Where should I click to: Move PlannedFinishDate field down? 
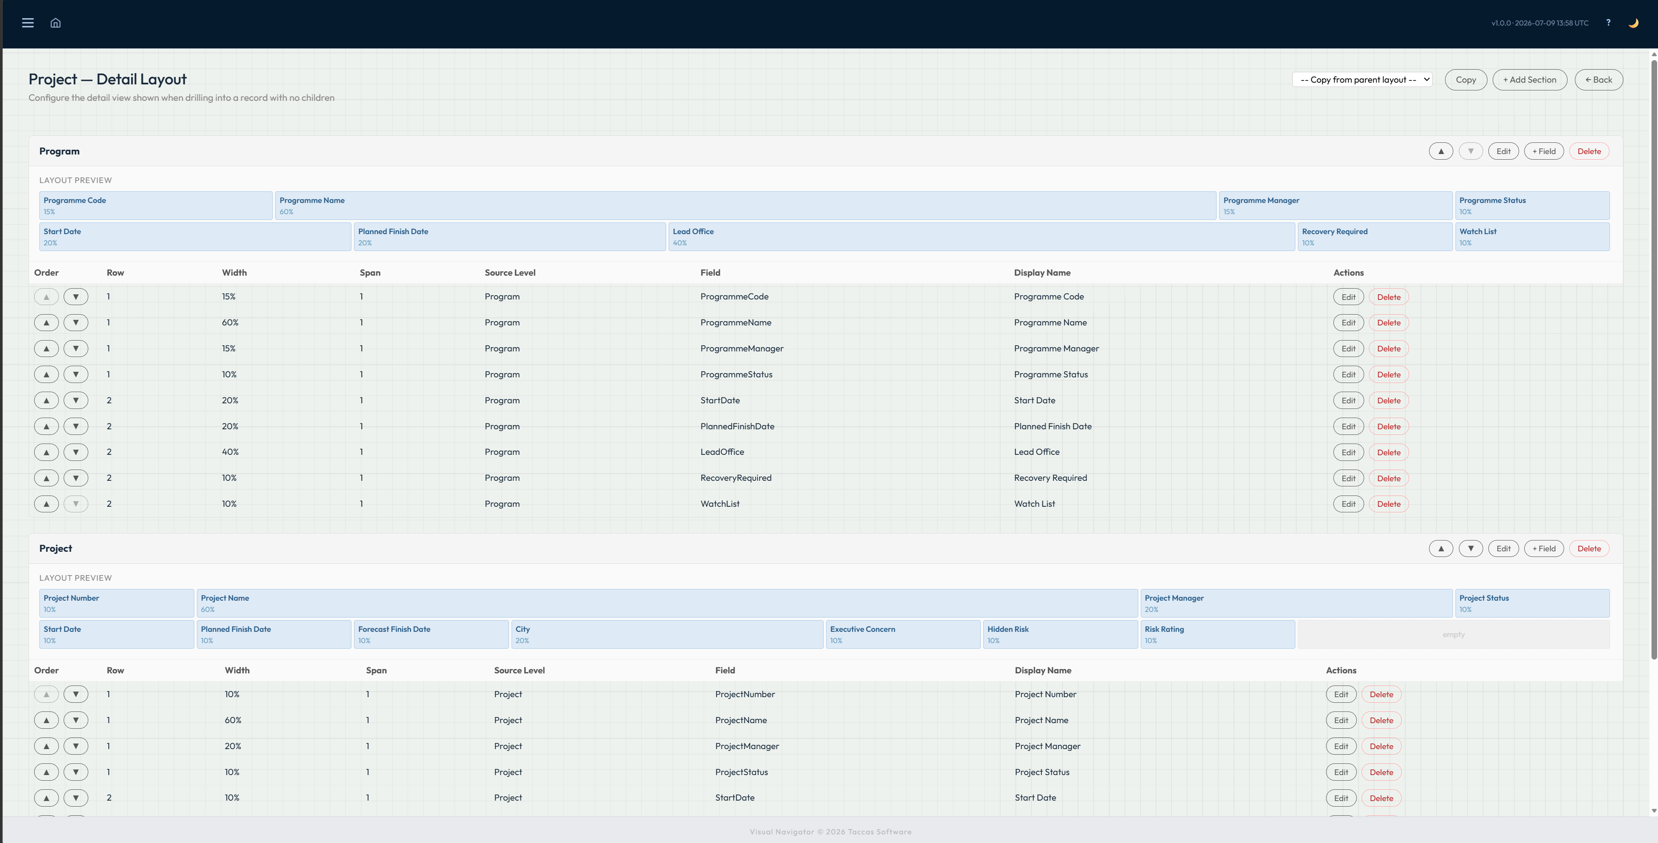point(76,426)
